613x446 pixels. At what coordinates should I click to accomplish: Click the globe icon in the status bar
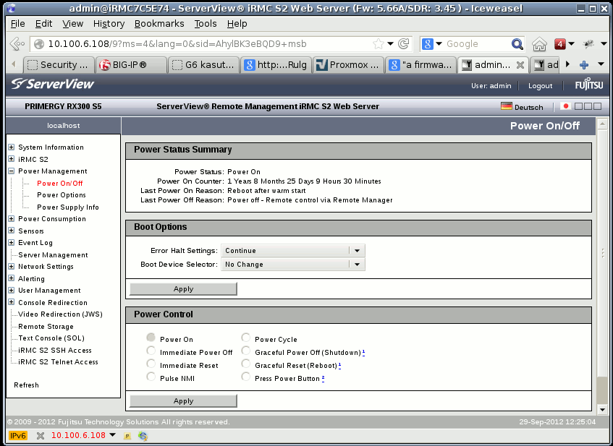[x=143, y=436]
